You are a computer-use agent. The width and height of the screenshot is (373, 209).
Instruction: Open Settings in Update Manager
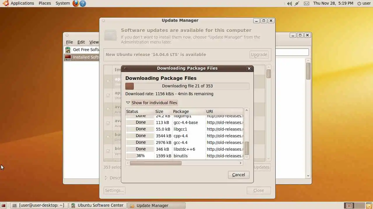115,190
